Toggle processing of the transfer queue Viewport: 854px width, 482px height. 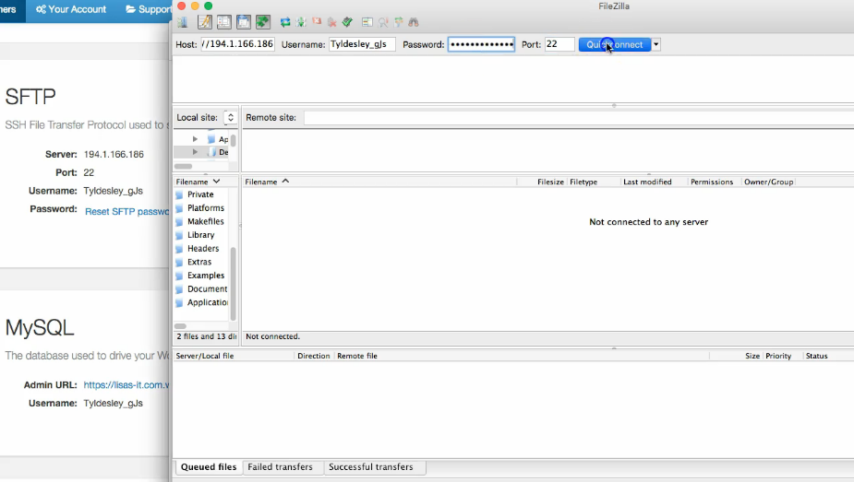point(301,22)
